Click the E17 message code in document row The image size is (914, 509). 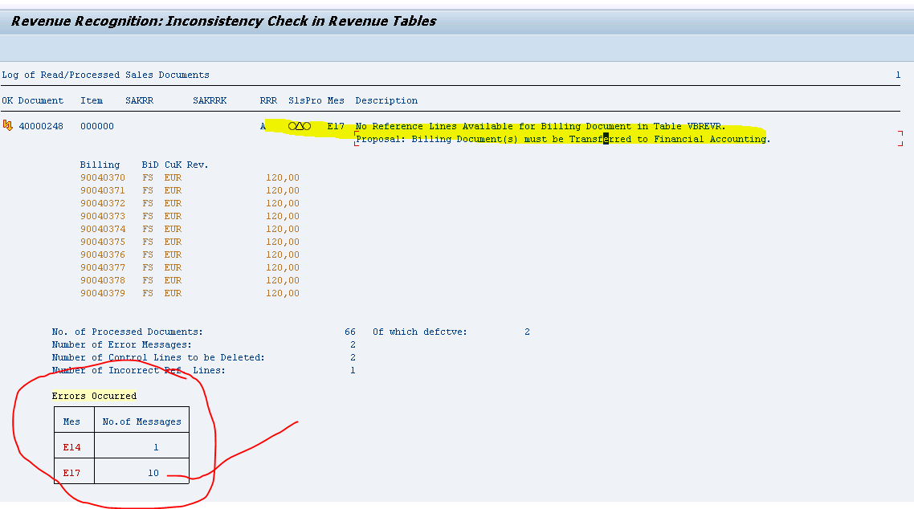tap(336, 126)
